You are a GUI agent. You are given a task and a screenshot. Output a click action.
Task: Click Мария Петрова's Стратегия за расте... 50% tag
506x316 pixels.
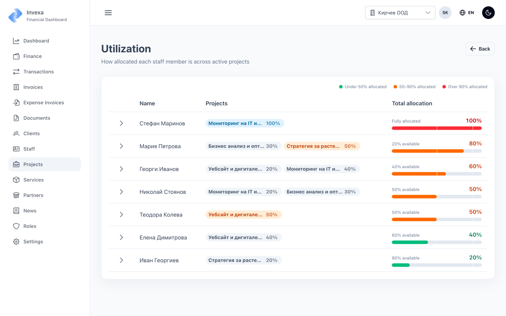(322, 146)
